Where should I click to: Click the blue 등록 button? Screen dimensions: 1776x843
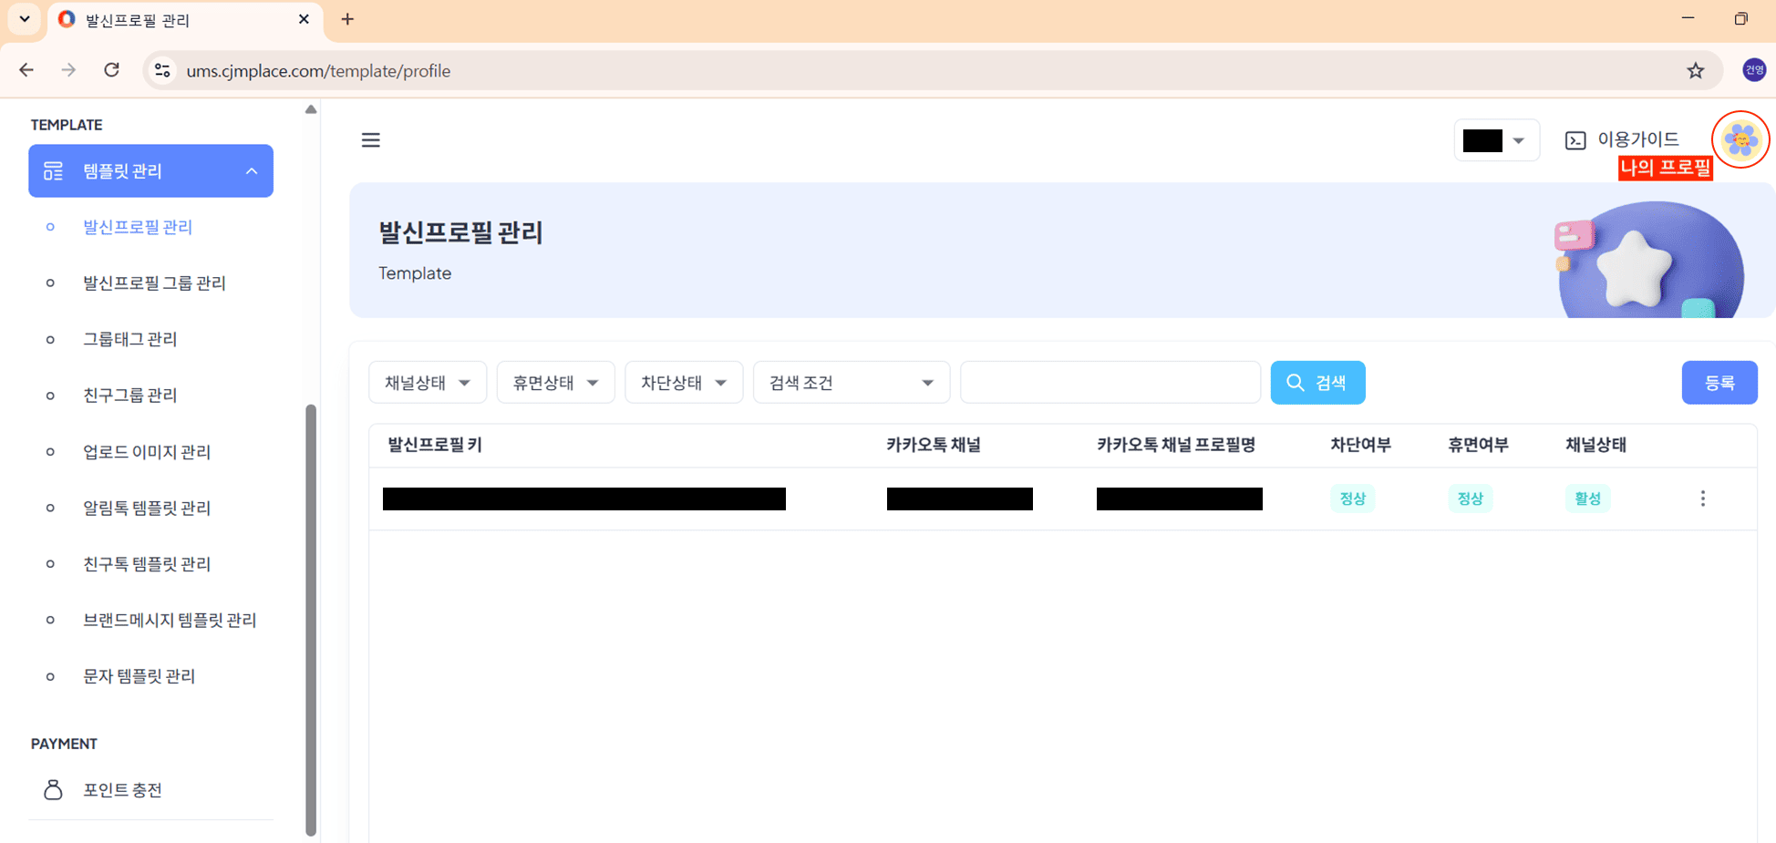tap(1719, 382)
